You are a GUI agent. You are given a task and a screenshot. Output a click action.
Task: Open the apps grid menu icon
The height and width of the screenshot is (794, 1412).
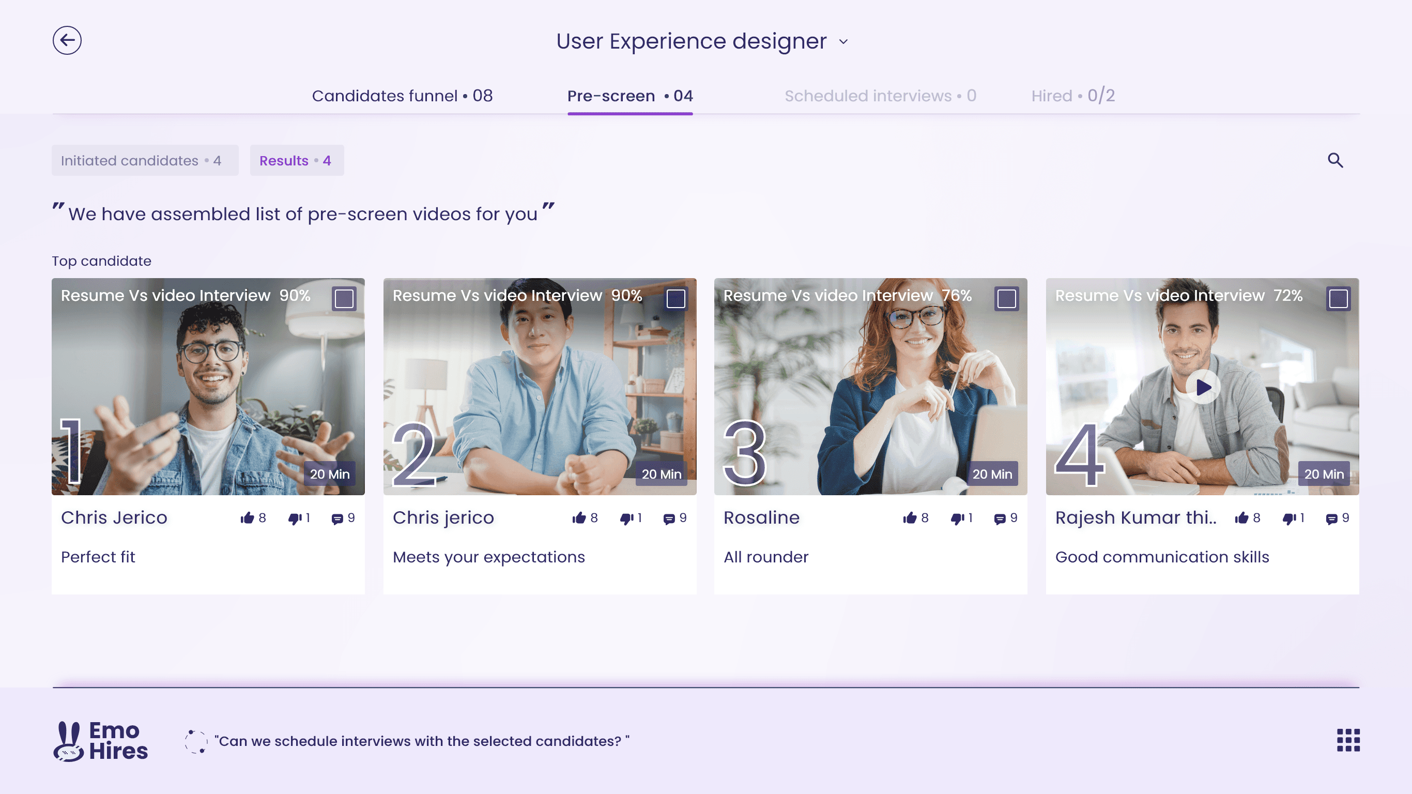[1348, 740]
